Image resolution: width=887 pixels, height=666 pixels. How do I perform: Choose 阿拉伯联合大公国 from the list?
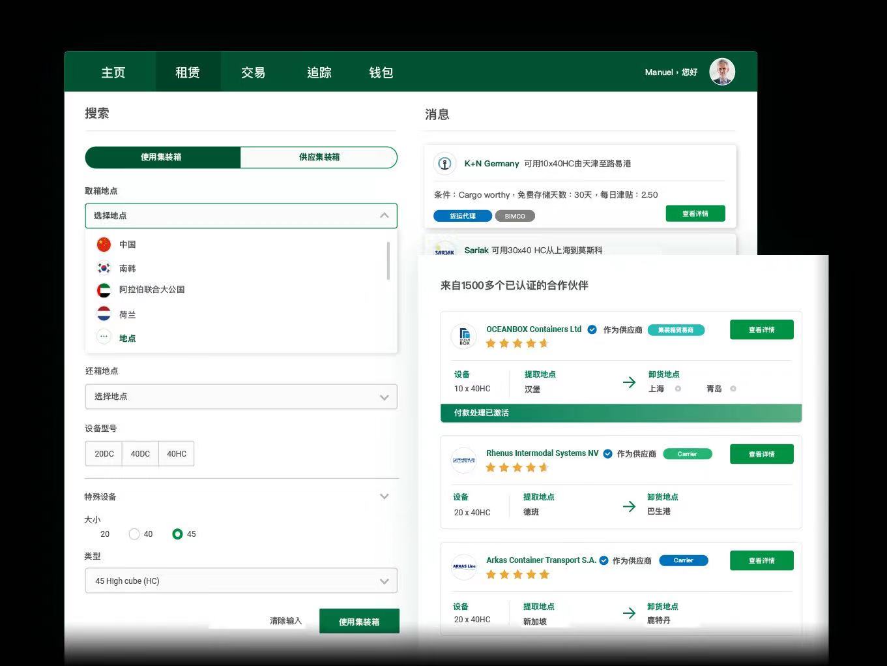[x=152, y=290]
